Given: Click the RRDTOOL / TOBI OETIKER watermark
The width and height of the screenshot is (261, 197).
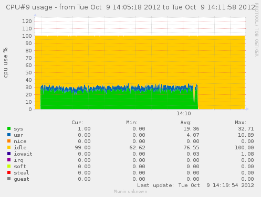Looking at the screenshot, I should point(257,30).
